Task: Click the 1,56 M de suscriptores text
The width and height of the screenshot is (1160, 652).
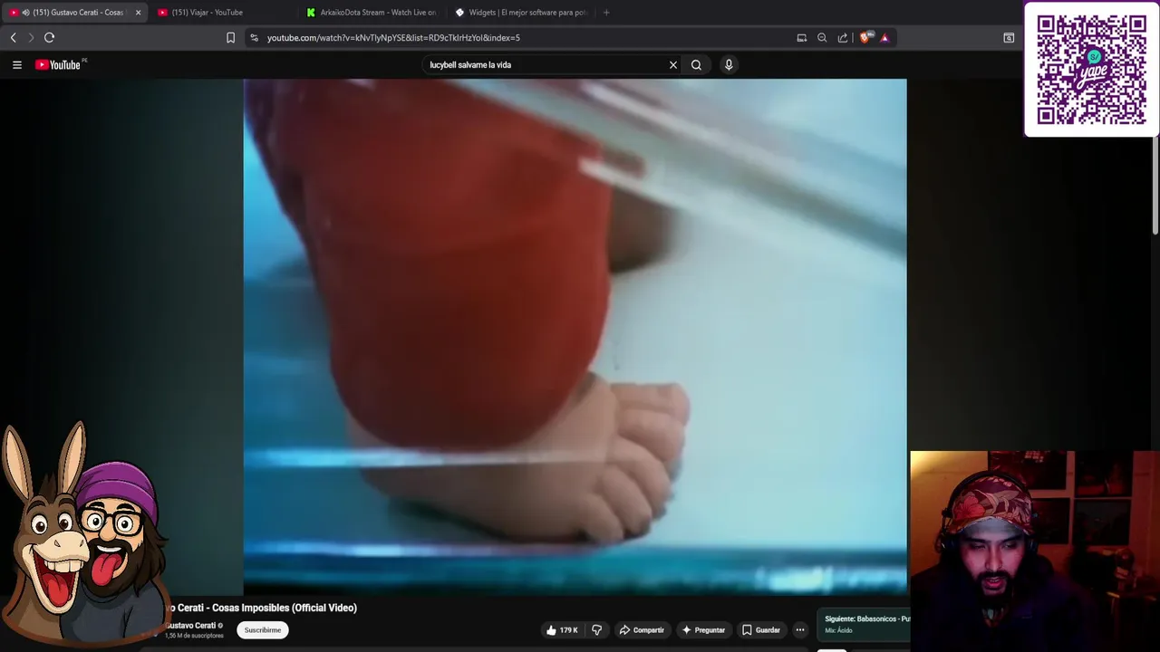Action: tap(194, 636)
